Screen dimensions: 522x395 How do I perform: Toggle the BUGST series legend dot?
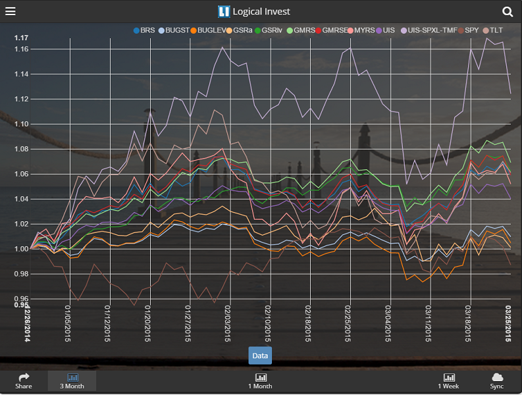tap(161, 31)
